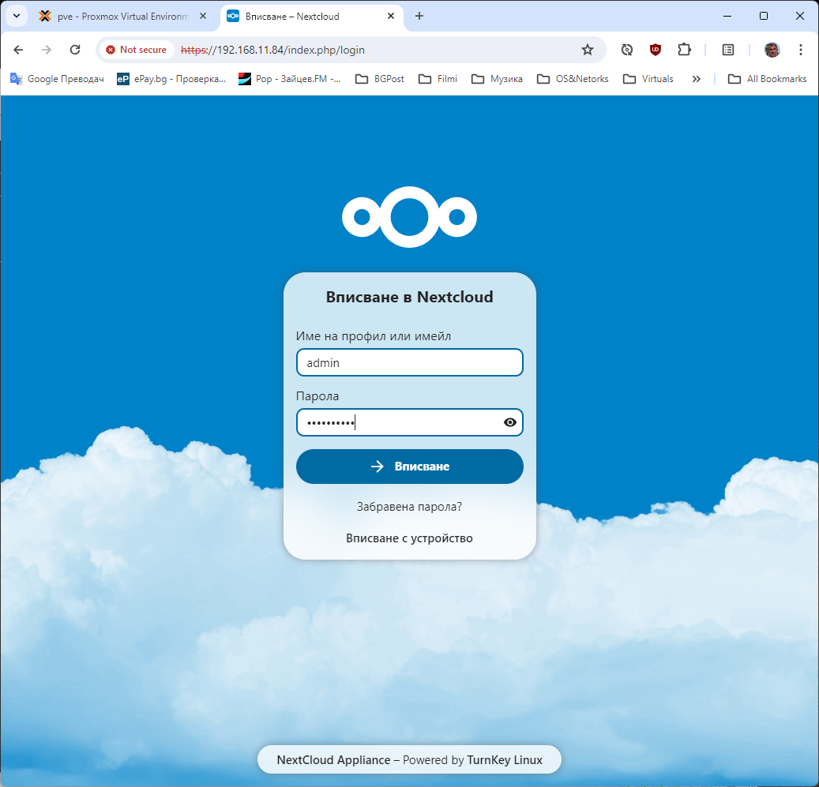This screenshot has height=787, width=819.
Task: Switch to the Proxmox Virtual Environment tab
Action: (x=123, y=16)
